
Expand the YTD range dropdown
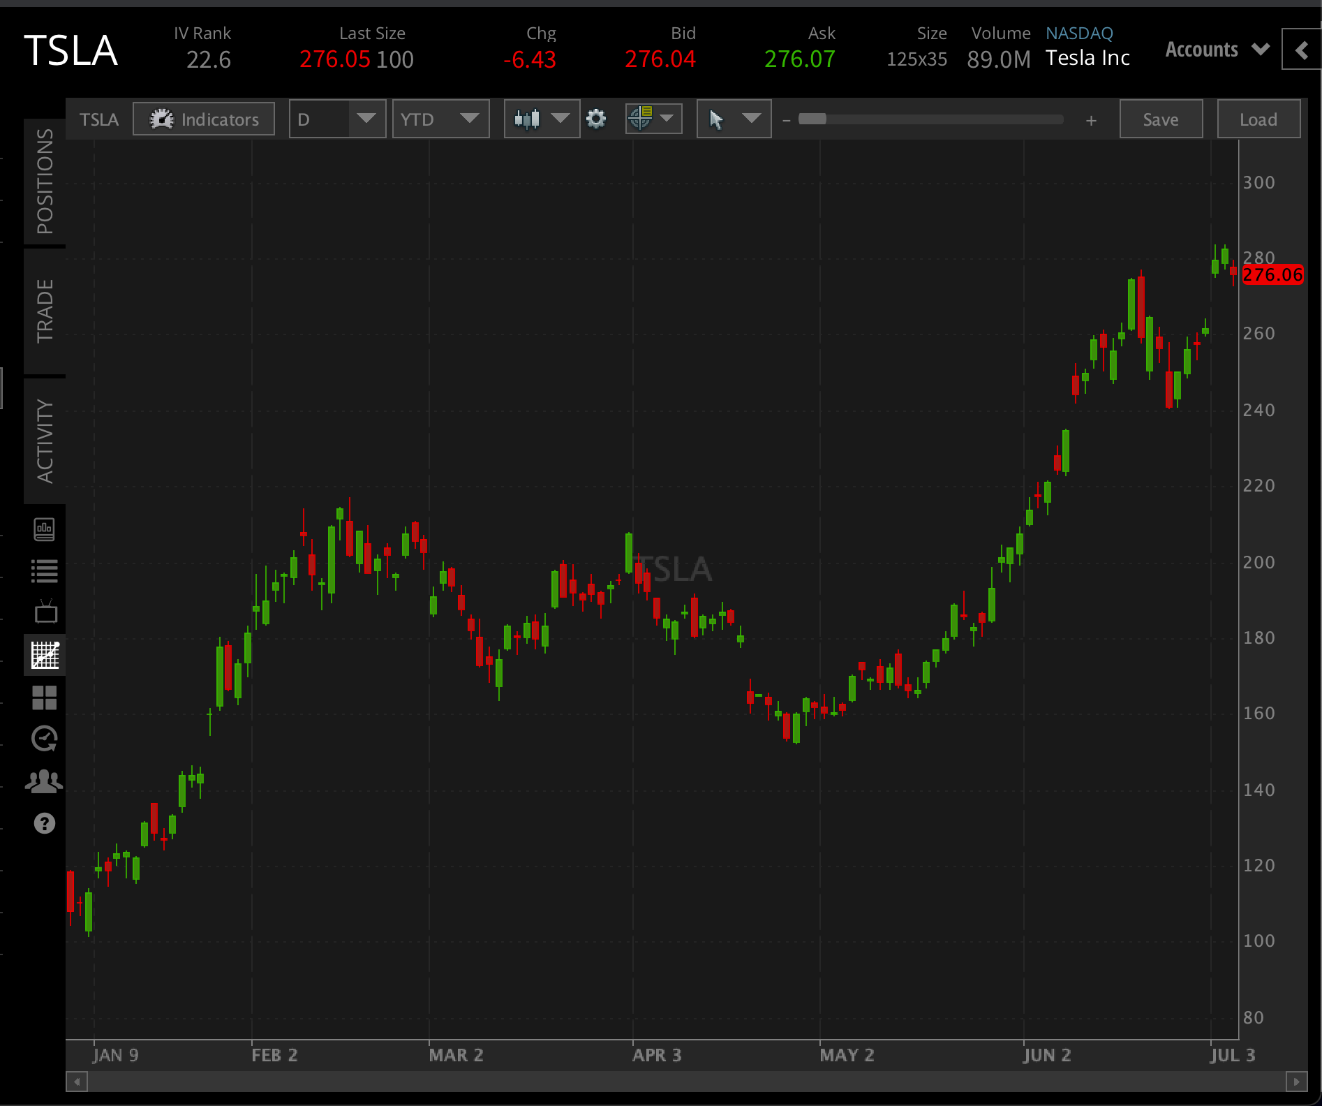pyautogui.click(x=440, y=119)
